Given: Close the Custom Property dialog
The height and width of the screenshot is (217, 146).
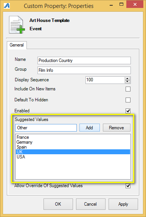Looking at the screenshot, I should 135,4.
